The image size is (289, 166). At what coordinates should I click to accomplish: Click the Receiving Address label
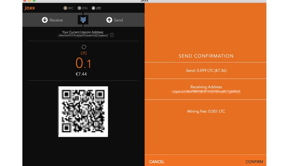206,87
